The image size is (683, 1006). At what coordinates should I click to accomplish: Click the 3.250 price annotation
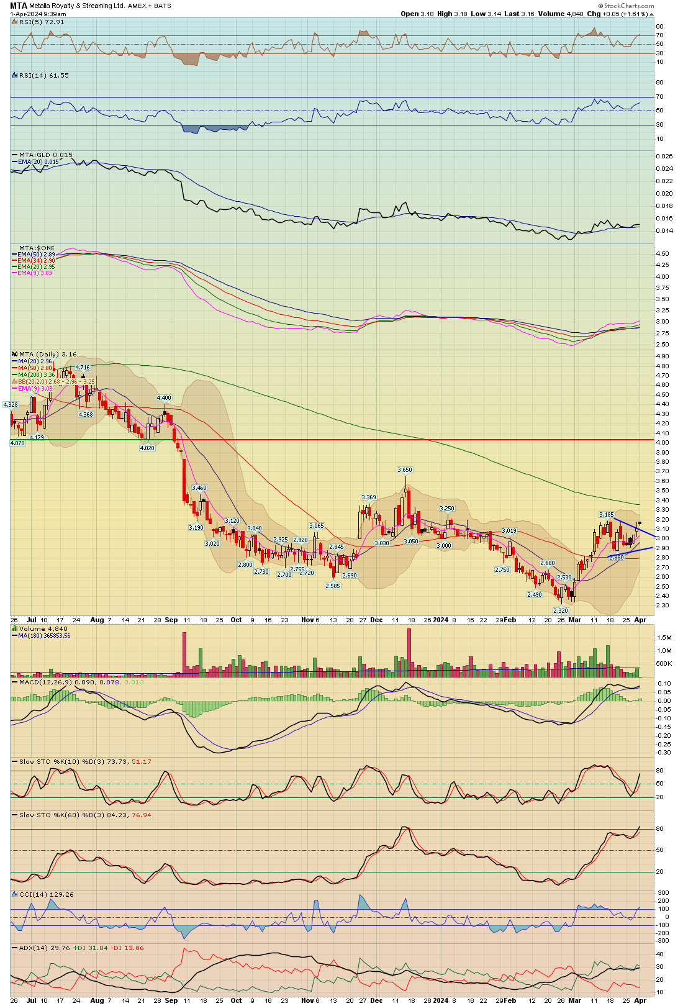pyautogui.click(x=447, y=508)
